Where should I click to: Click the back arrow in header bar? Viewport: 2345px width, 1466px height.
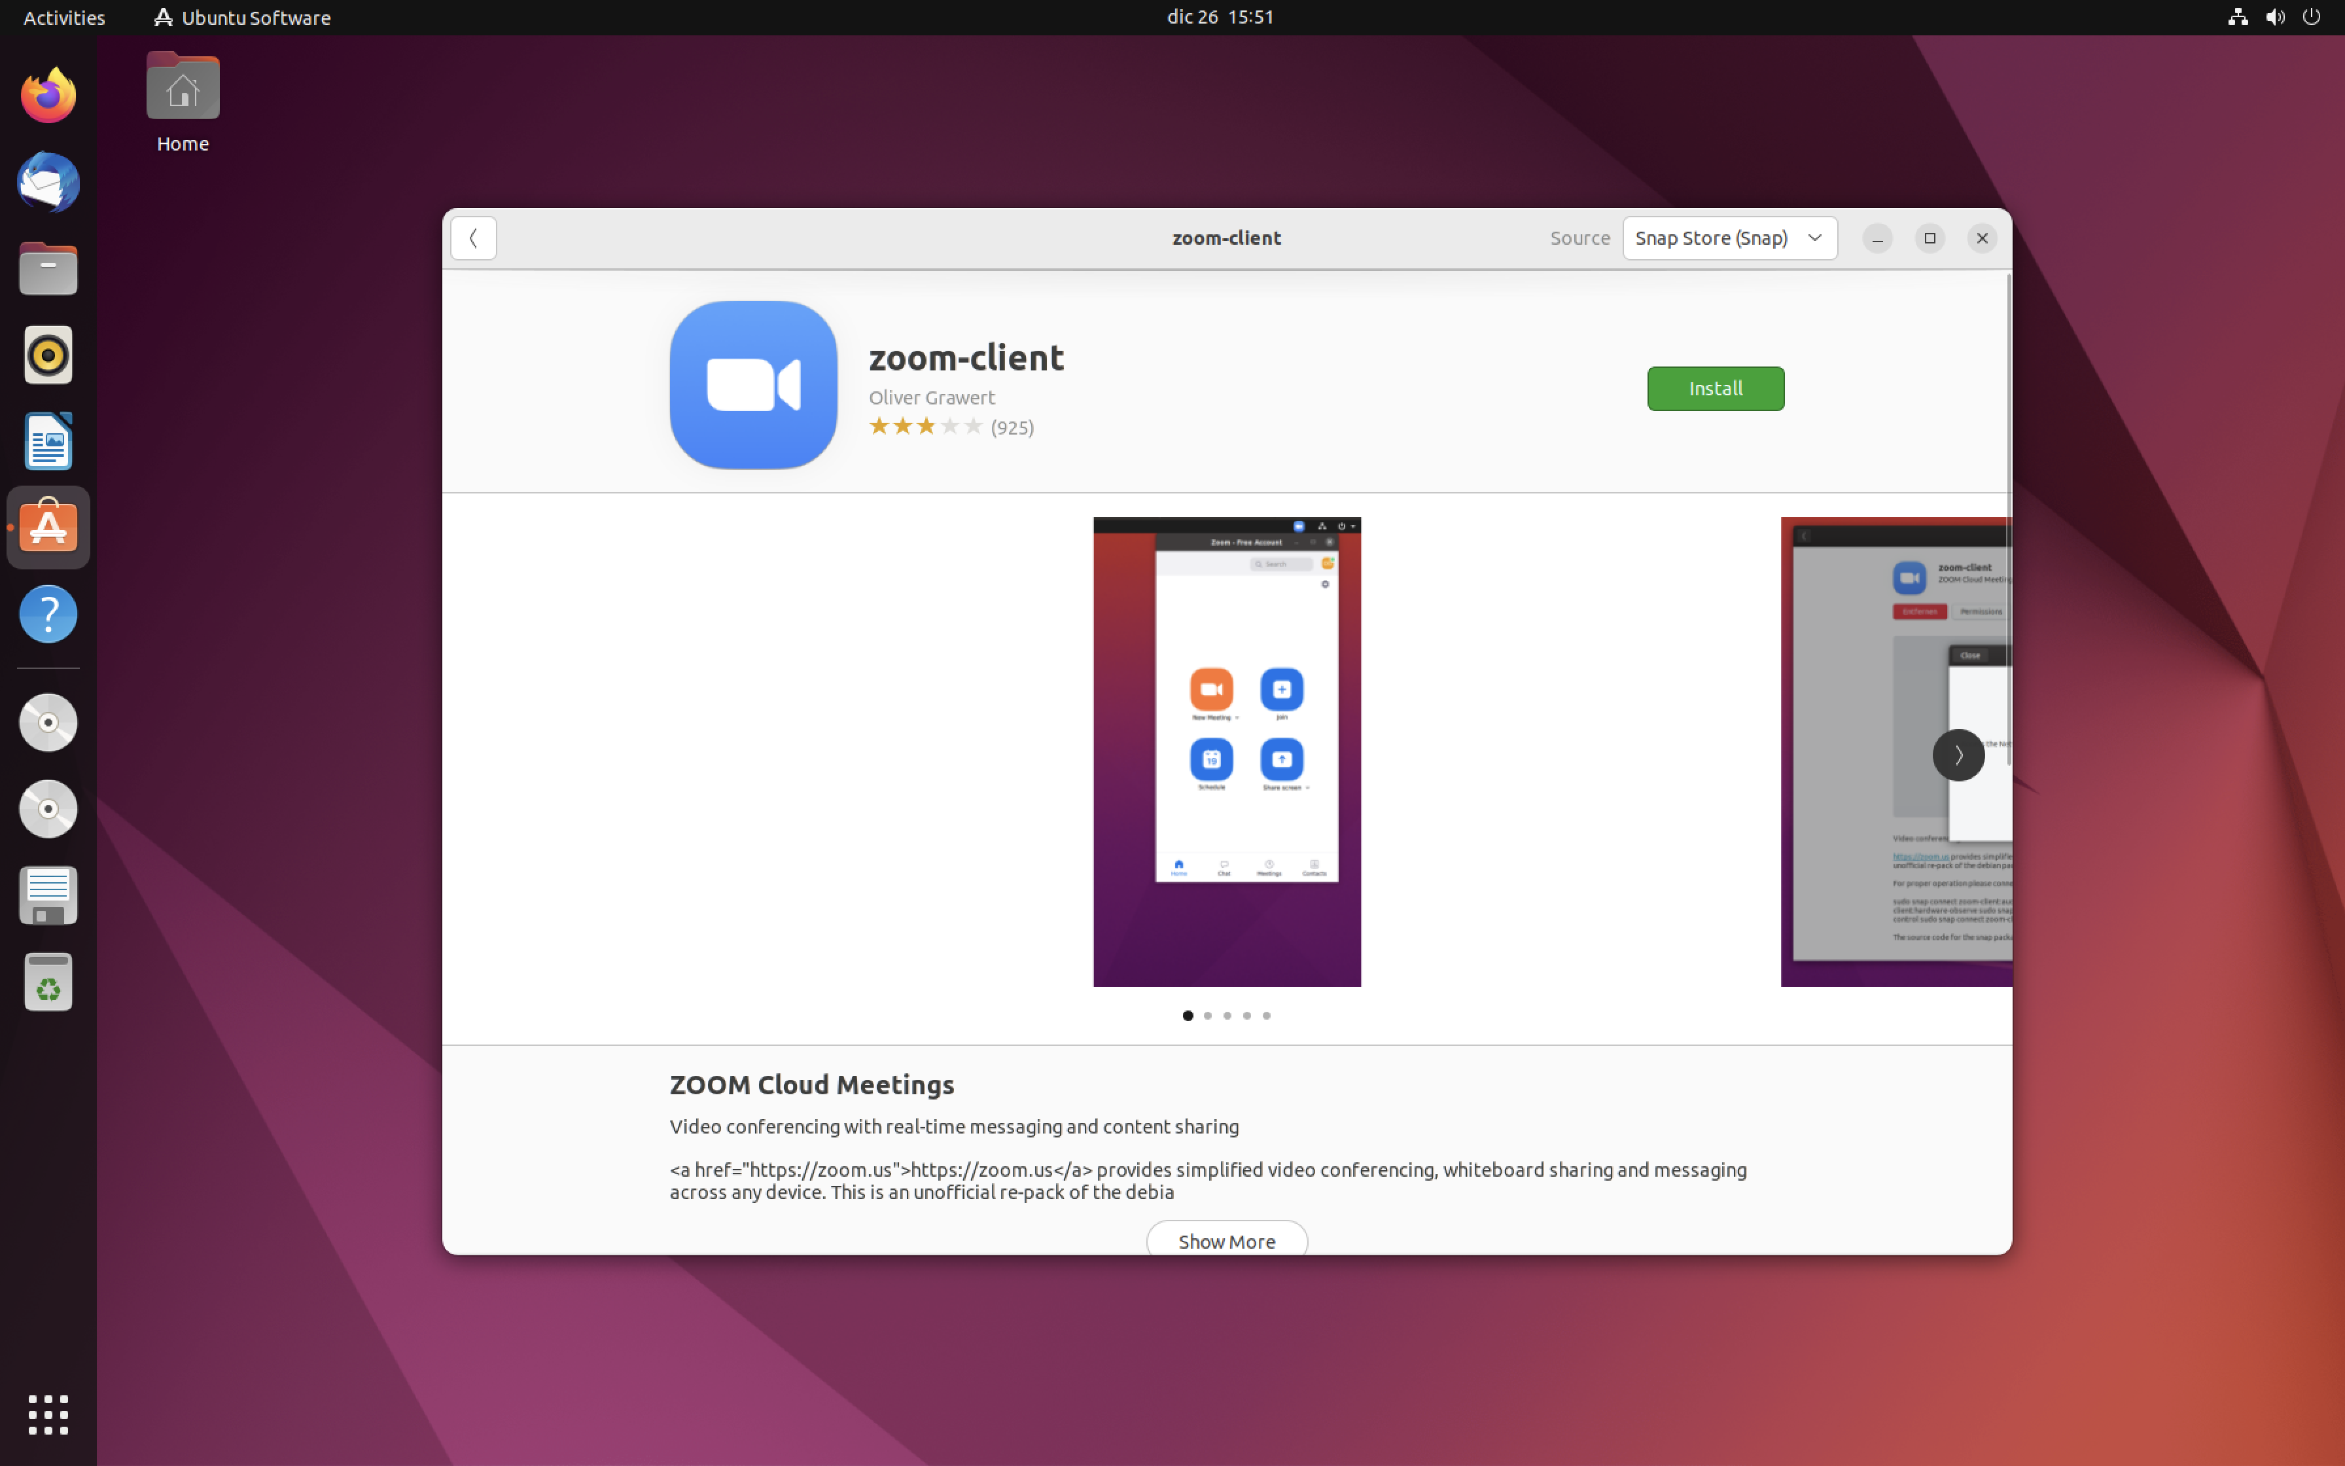tap(473, 238)
